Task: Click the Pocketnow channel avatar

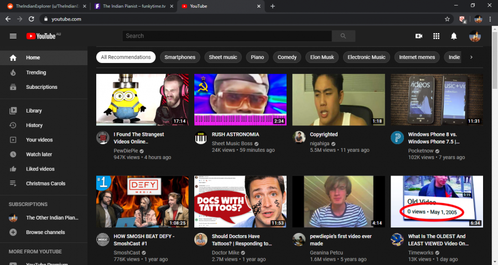Action: point(397,138)
